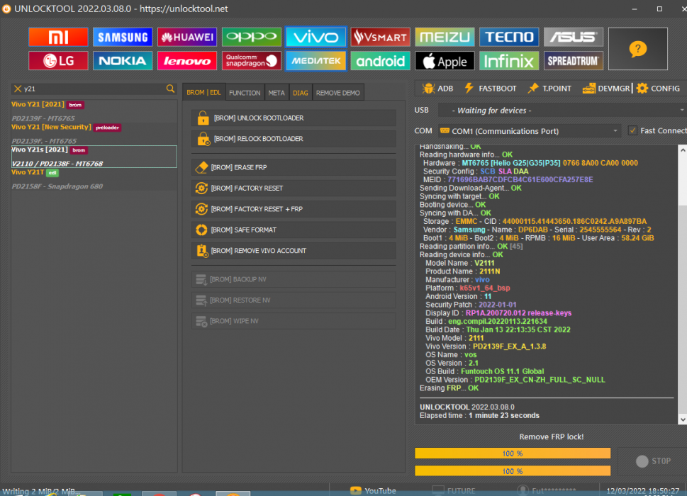Select the LG brand logo
The height and width of the screenshot is (496, 687).
click(x=58, y=61)
